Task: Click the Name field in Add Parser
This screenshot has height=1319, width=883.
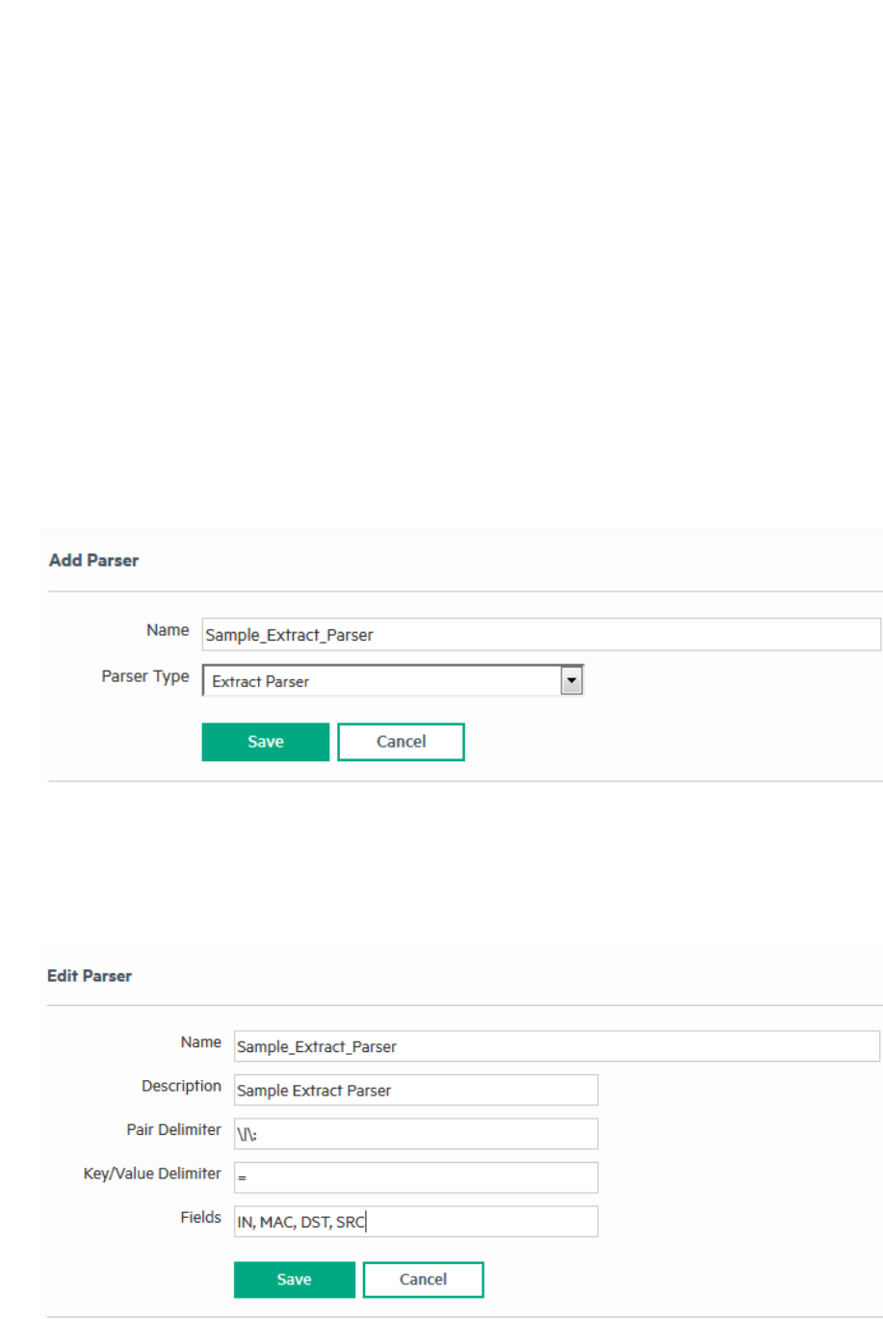Action: (540, 635)
